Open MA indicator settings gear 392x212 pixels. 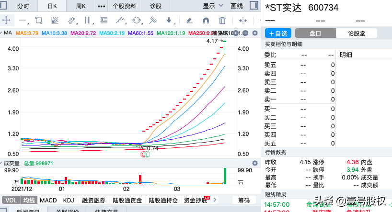(x=255, y=33)
